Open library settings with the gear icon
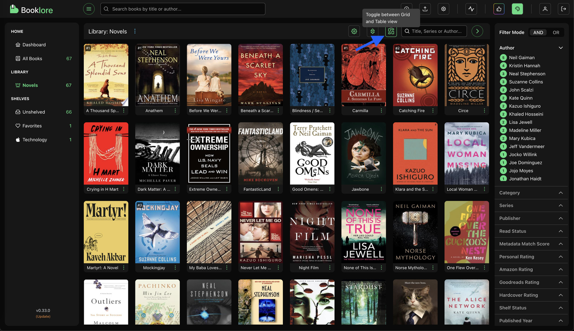The width and height of the screenshot is (574, 331). [354, 31]
